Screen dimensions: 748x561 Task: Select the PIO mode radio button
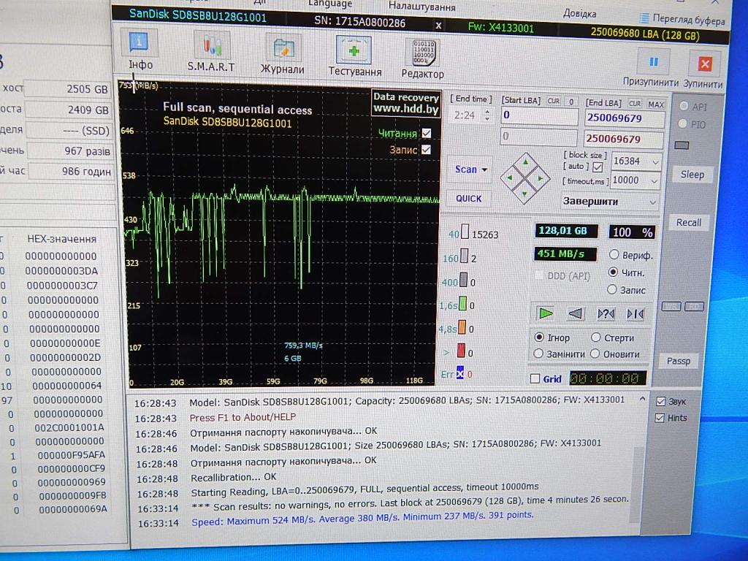point(683,123)
